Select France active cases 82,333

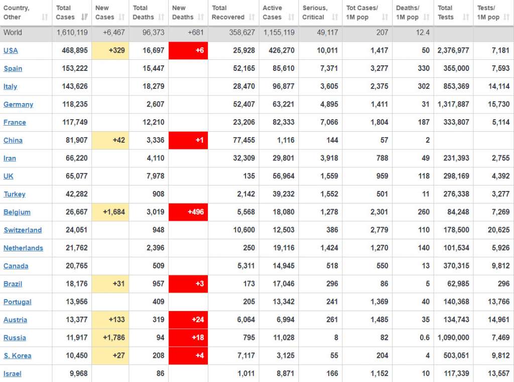284,123
